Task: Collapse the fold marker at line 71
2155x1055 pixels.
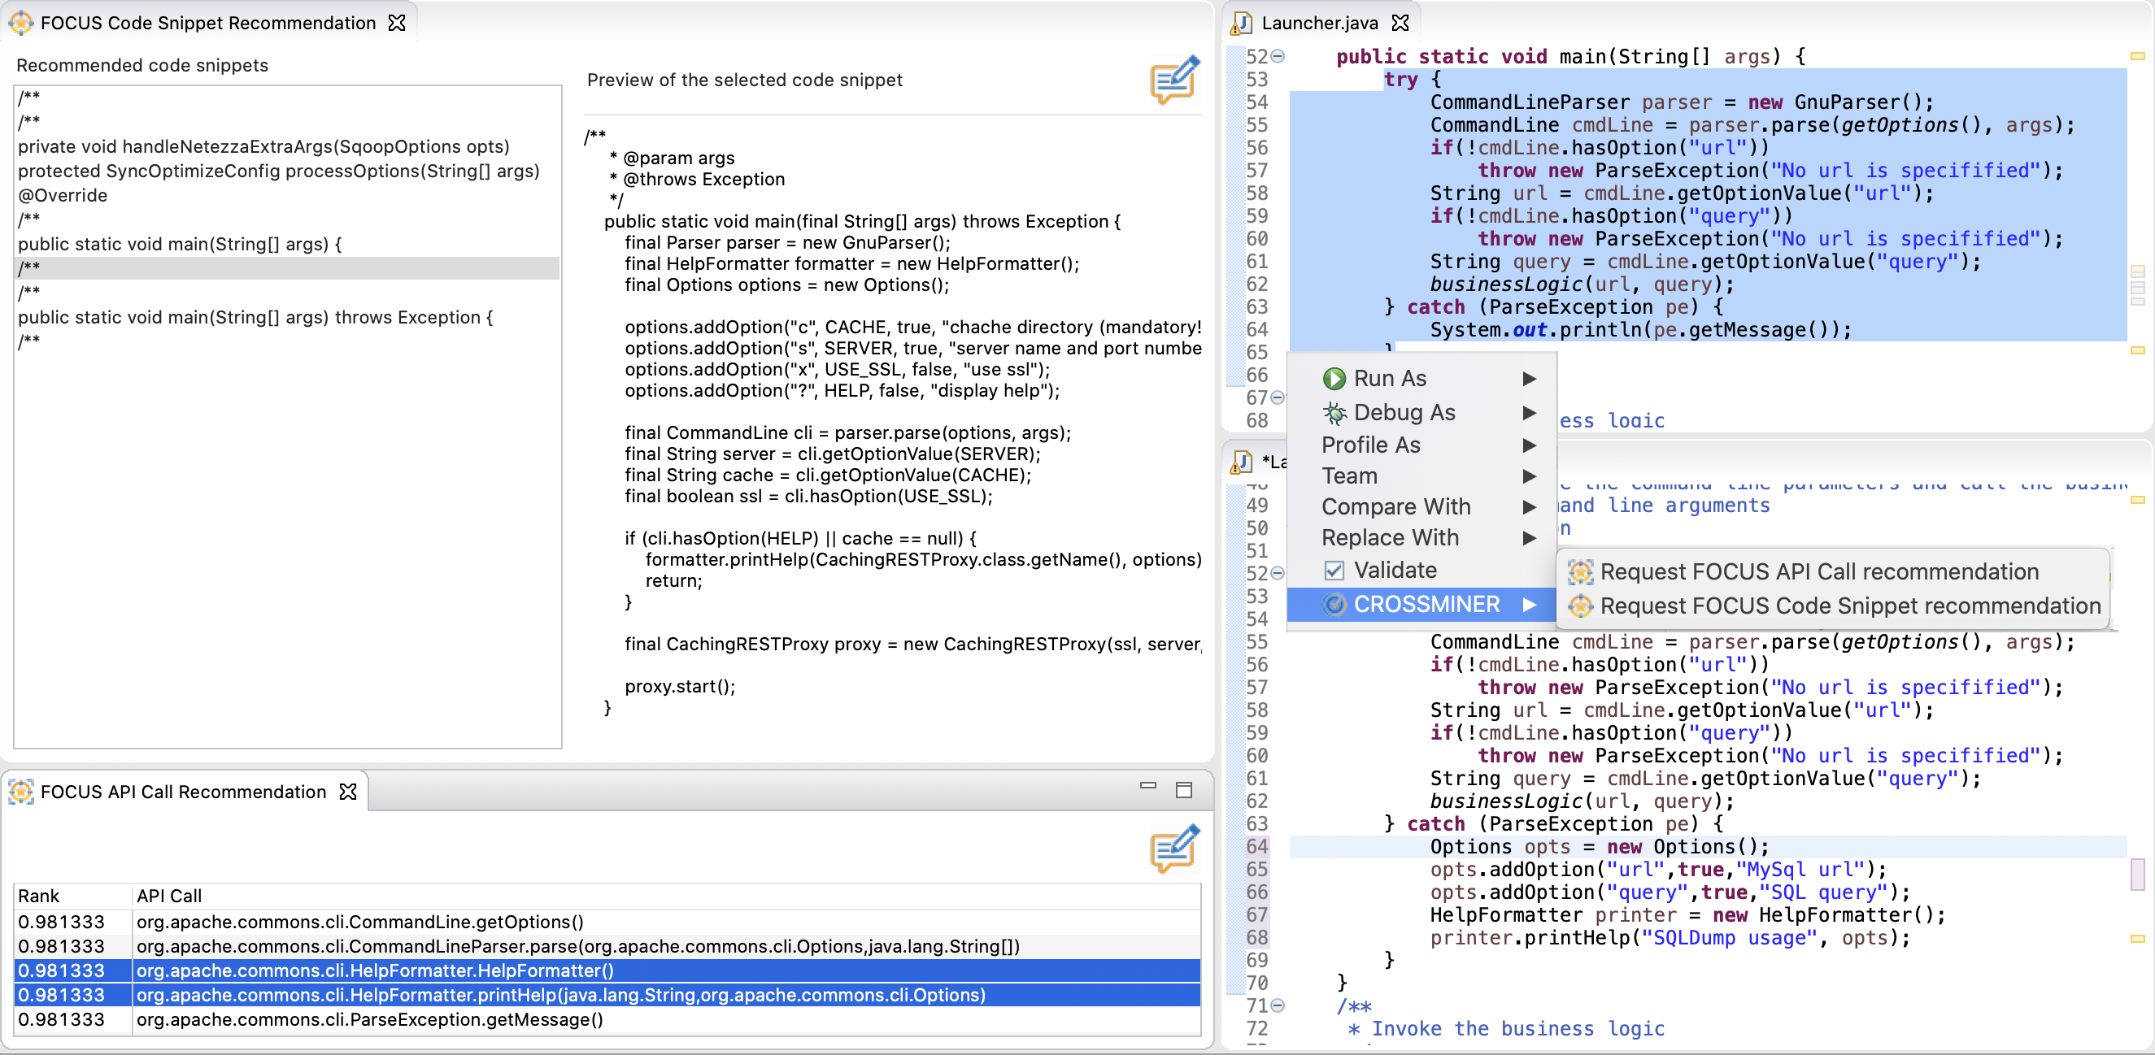Action: coord(1278,1005)
